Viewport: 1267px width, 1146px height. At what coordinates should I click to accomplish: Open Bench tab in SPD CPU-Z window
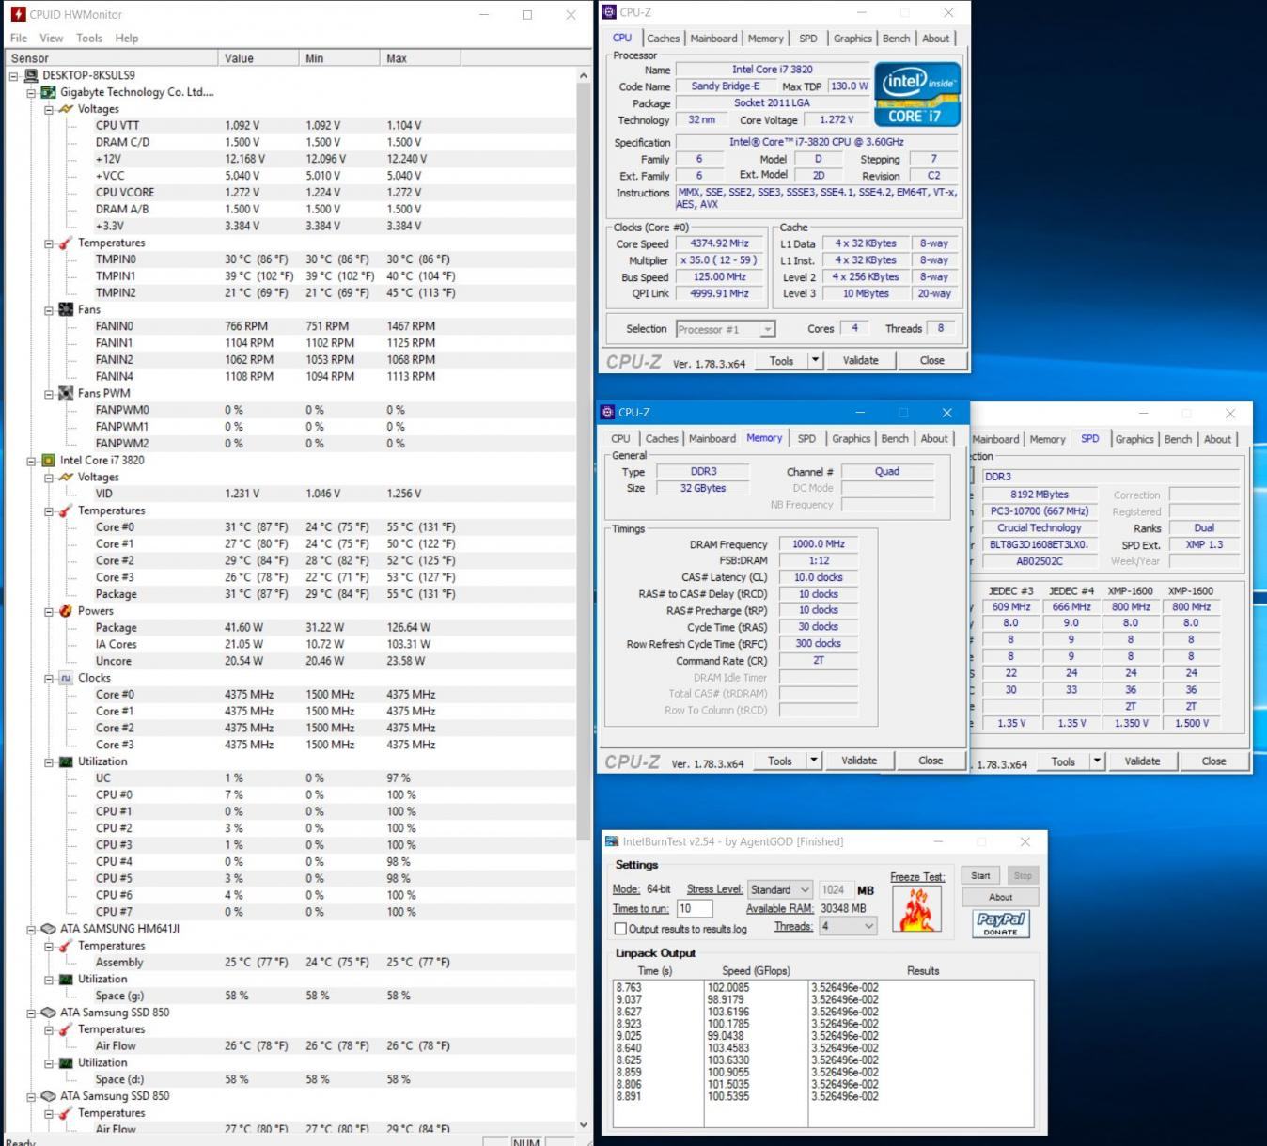tap(1178, 439)
